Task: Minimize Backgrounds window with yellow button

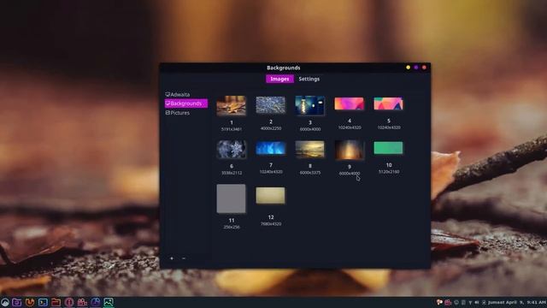Action: pos(409,68)
